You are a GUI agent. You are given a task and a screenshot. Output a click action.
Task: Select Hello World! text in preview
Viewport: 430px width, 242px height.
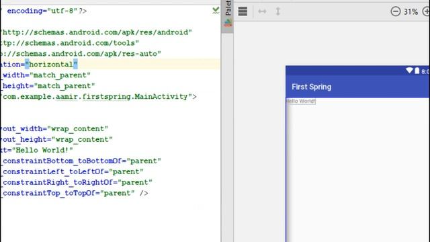pyautogui.click(x=301, y=102)
